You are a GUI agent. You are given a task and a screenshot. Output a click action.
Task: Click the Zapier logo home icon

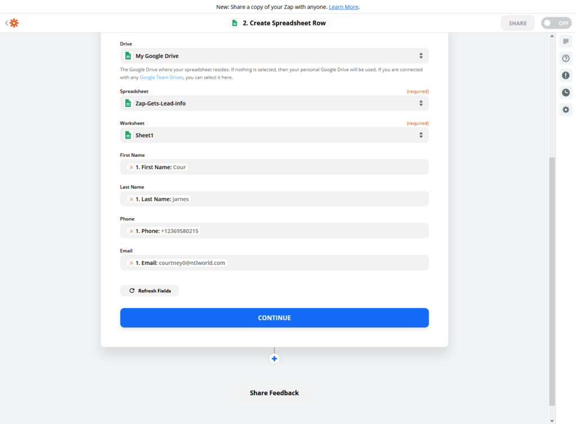click(x=14, y=23)
